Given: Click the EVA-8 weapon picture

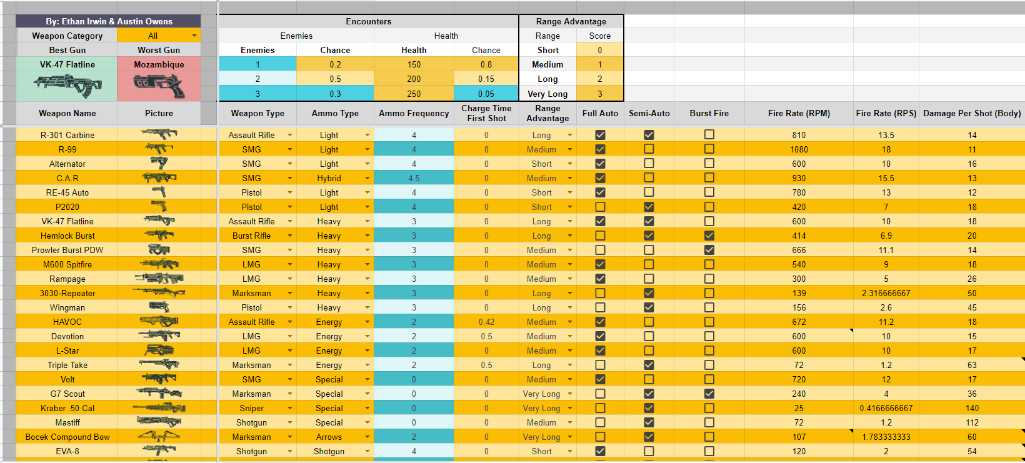Looking at the screenshot, I should pyautogui.click(x=159, y=450).
